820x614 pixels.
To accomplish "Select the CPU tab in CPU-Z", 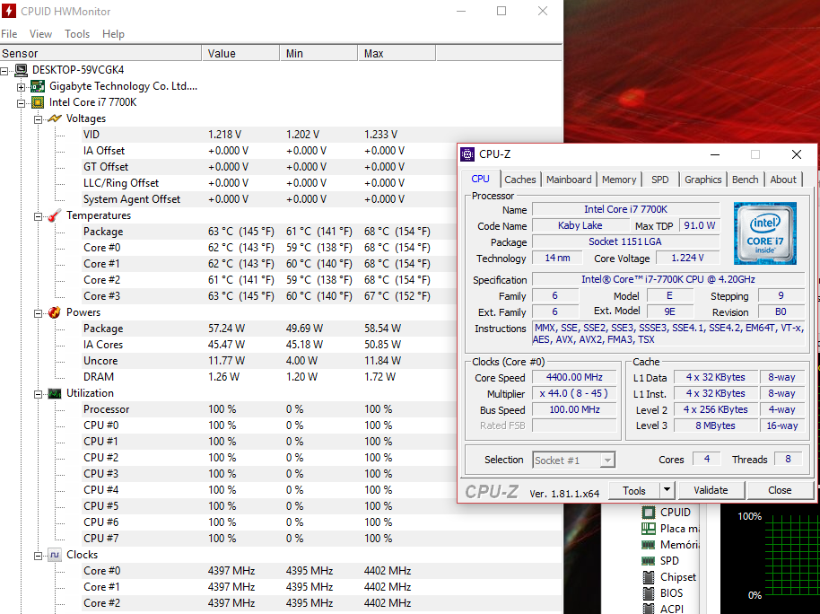I will (481, 179).
